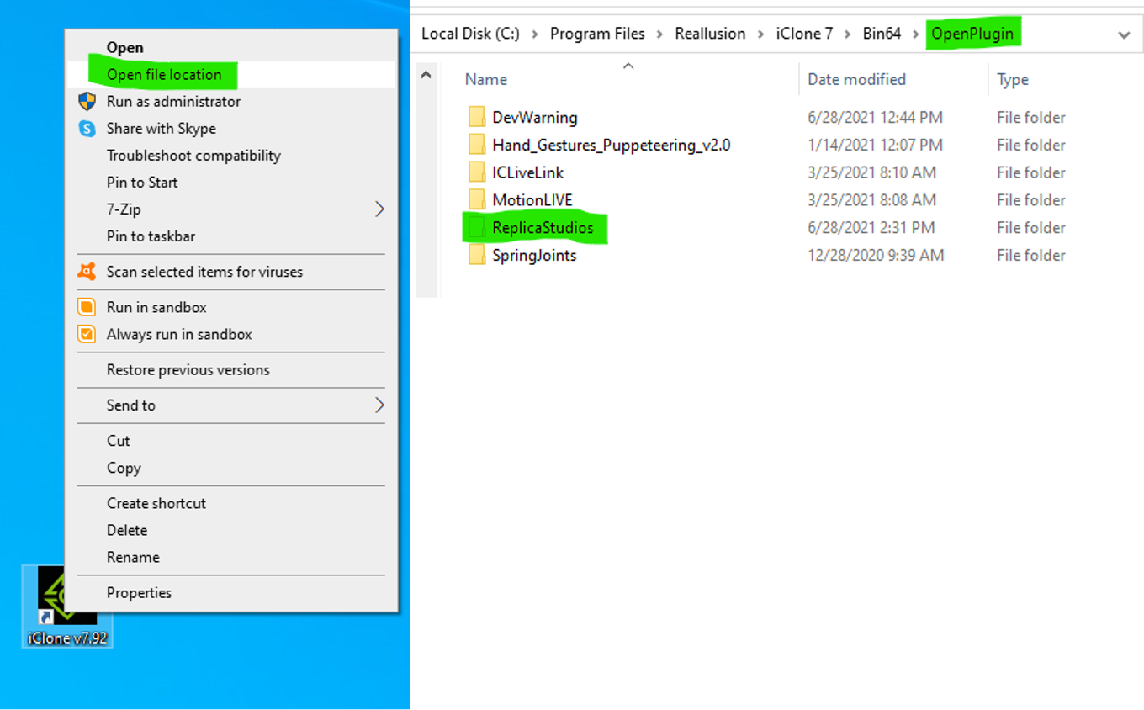Expand the Send to submenu arrow
This screenshot has width=1144, height=710.
click(x=379, y=405)
